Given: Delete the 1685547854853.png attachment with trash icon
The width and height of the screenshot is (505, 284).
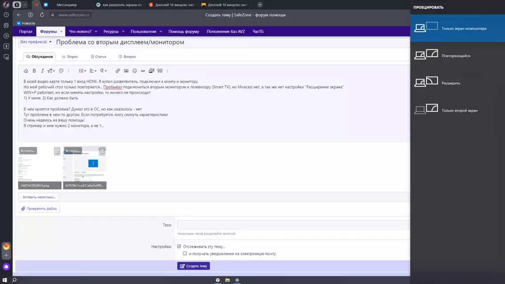Looking at the screenshot, I should tap(57, 151).
